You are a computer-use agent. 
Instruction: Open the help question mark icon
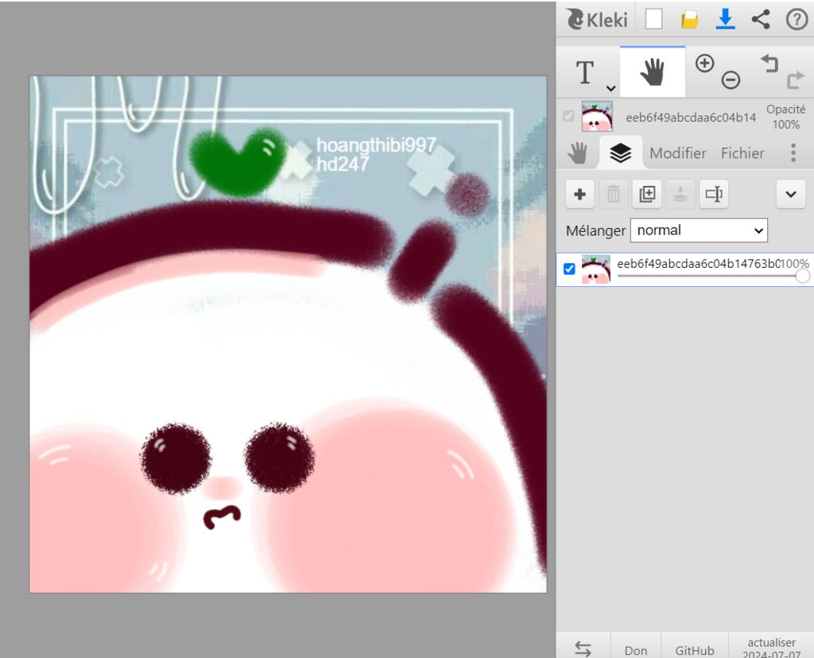coord(797,20)
